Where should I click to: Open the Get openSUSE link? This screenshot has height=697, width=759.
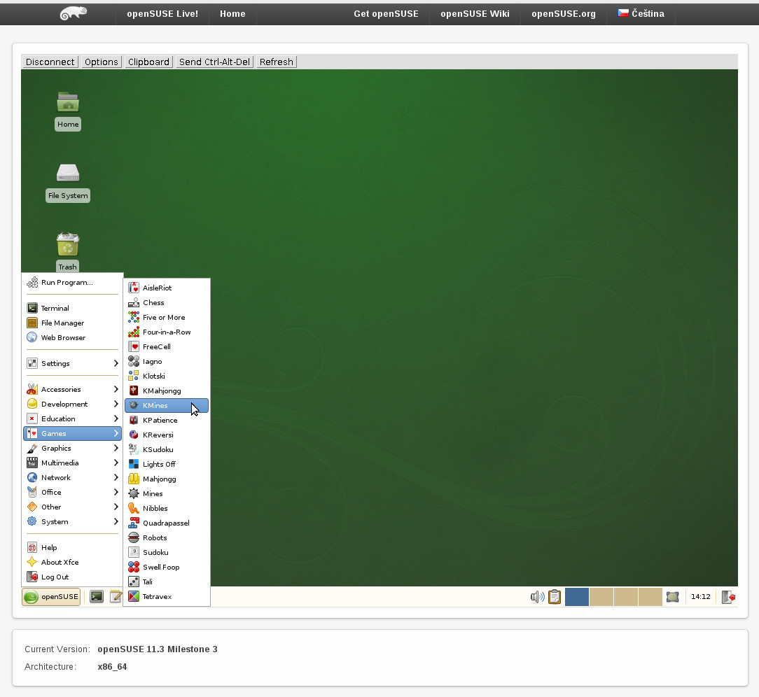[x=387, y=13]
